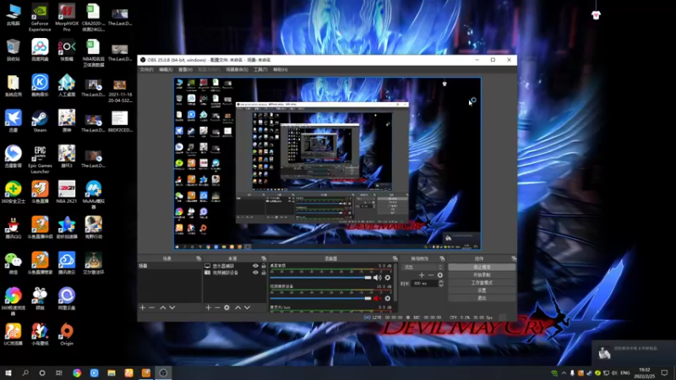
Task: Open the NBA 2K21 desktop icon
Action: coord(67,193)
